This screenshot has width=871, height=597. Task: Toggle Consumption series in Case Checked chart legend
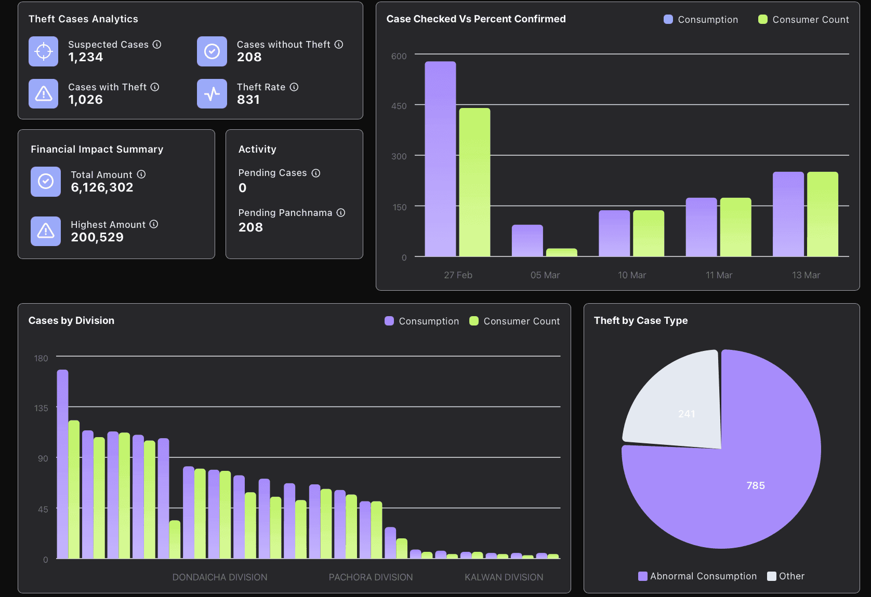[701, 20]
